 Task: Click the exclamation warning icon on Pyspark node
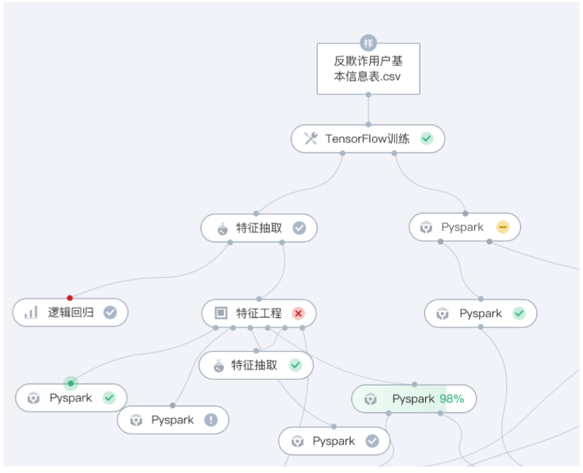[210, 420]
